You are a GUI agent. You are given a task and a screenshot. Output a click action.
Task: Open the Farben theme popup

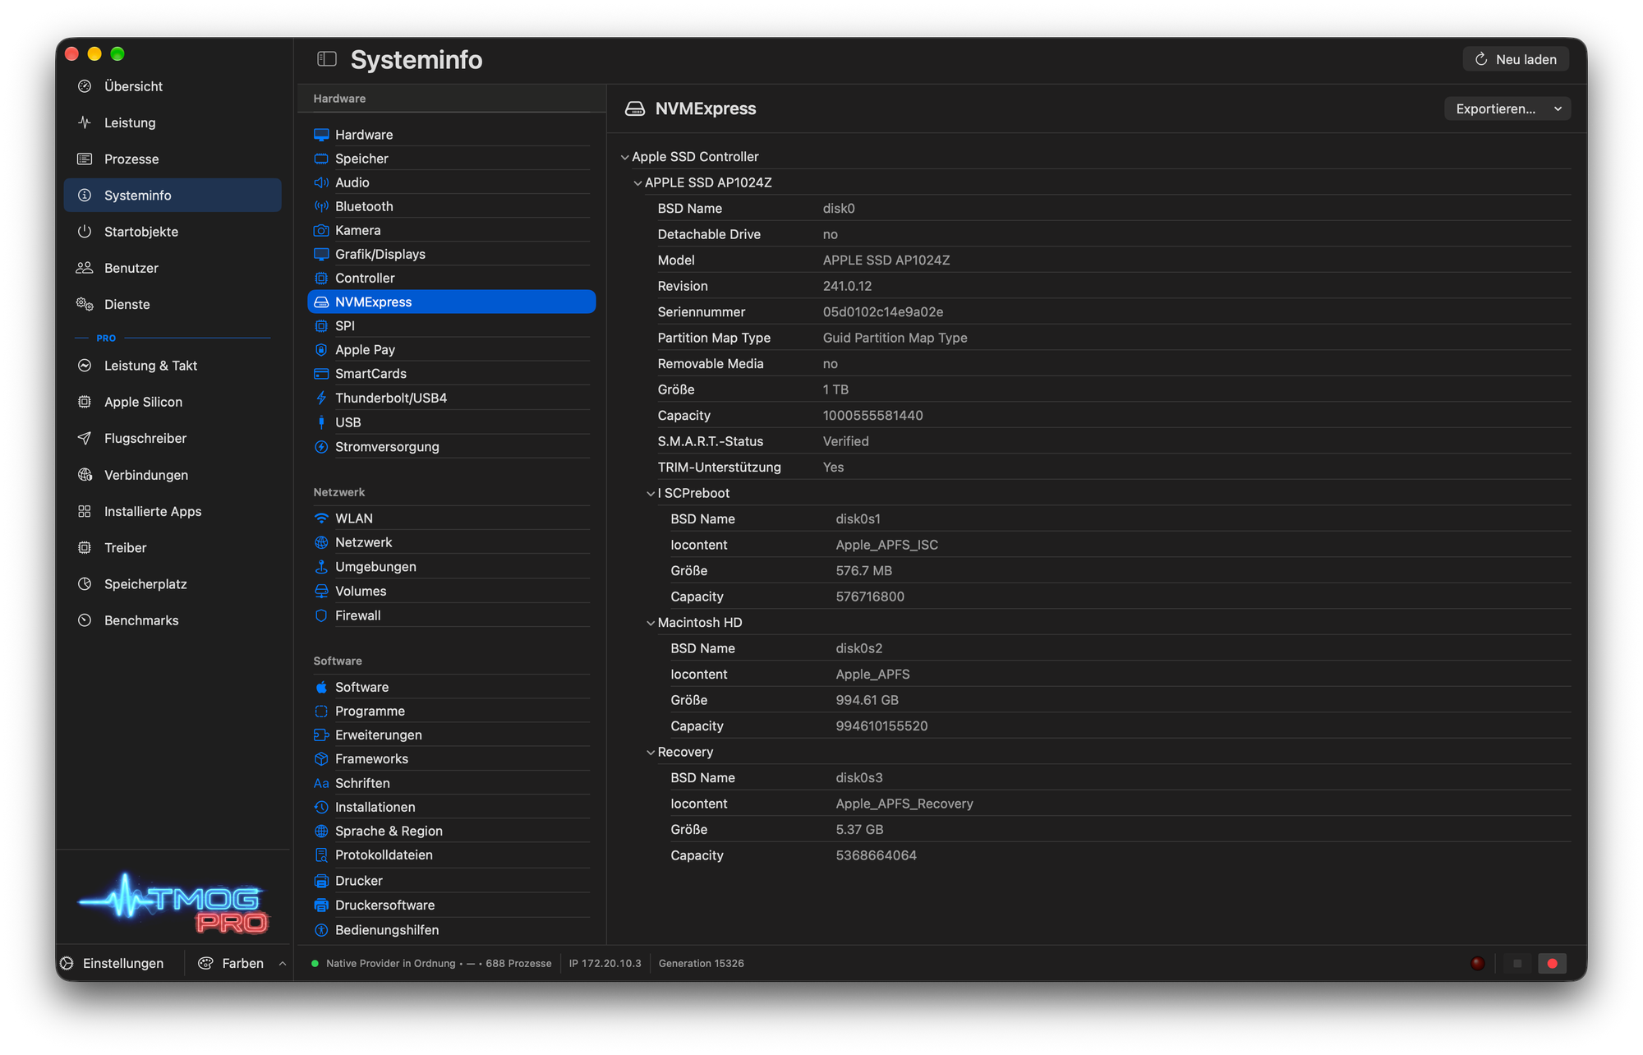tap(242, 963)
